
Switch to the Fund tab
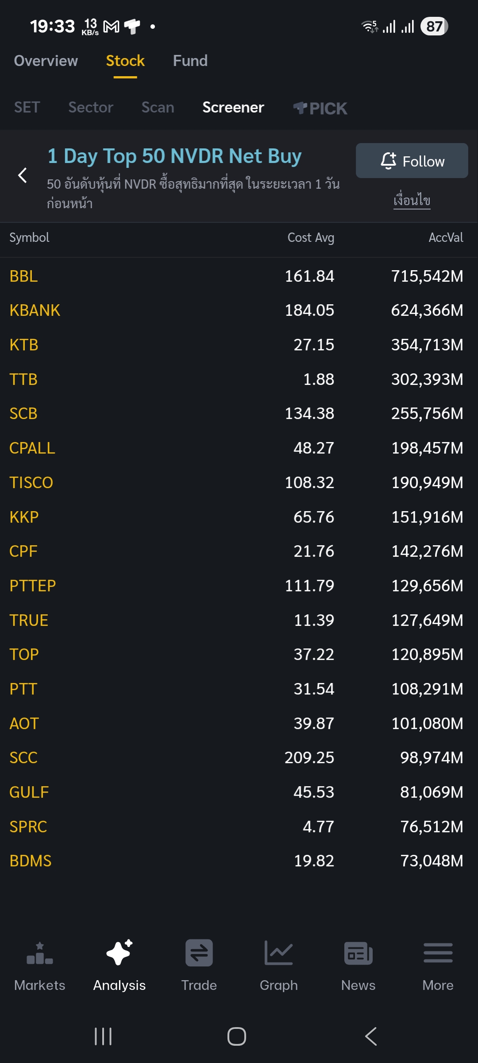(x=190, y=61)
